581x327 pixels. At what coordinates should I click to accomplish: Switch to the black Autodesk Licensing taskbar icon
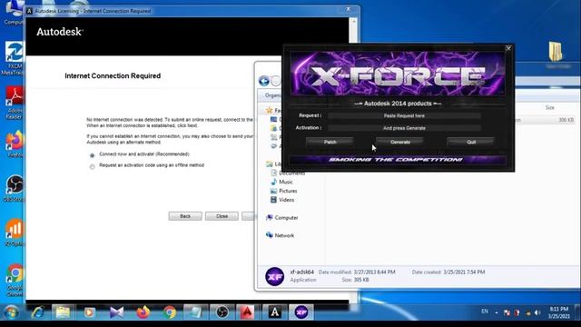[x=274, y=312]
